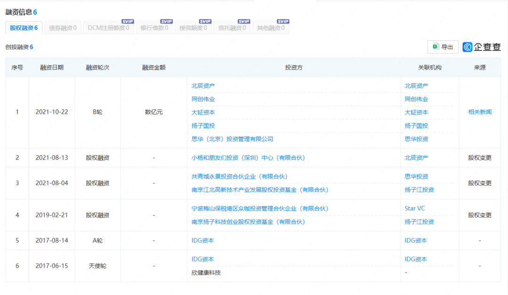The width and height of the screenshot is (508, 295).
Task: Open the 其他融资 tab
Action: pos(270,28)
